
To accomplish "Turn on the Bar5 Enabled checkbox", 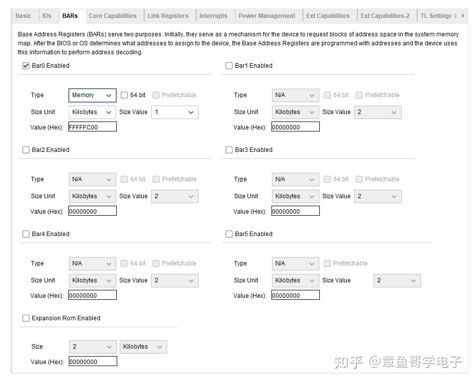I will click(x=229, y=234).
